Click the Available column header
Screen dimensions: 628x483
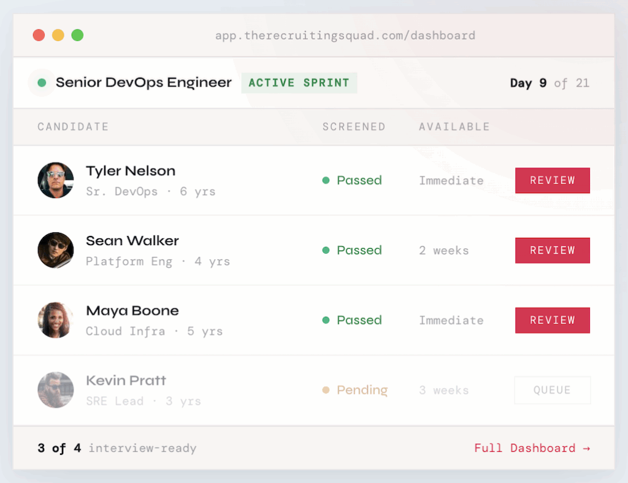[x=454, y=127]
